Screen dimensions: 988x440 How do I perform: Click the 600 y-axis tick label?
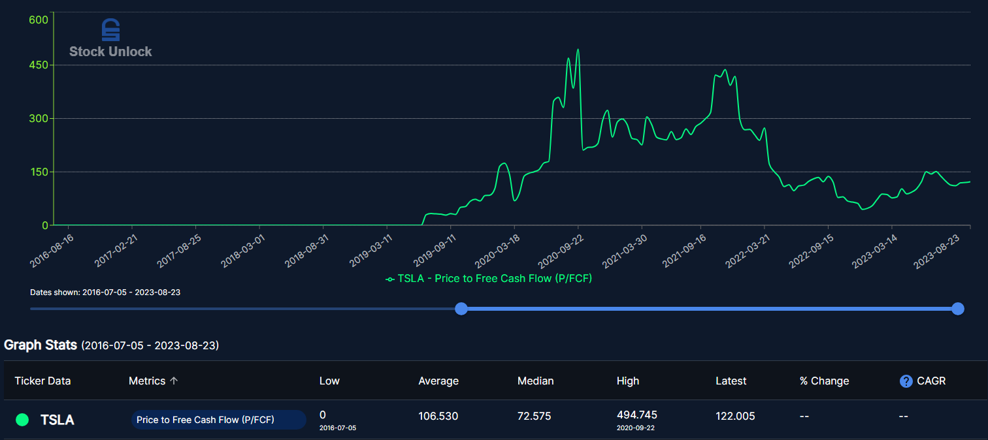(39, 20)
